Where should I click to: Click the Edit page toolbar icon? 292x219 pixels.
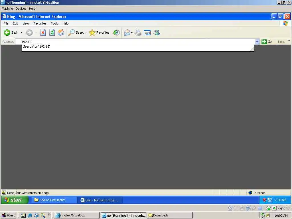[x=147, y=33]
